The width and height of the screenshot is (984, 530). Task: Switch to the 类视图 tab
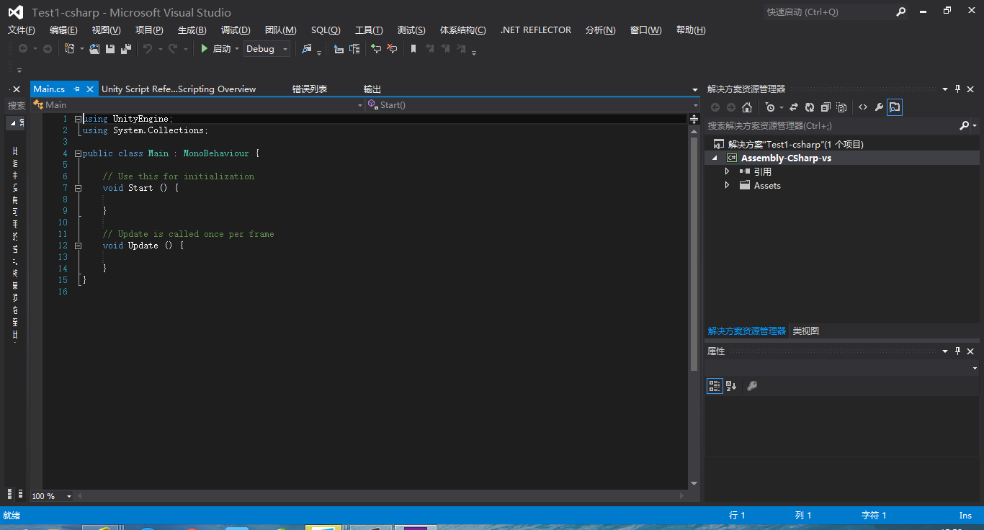point(806,331)
